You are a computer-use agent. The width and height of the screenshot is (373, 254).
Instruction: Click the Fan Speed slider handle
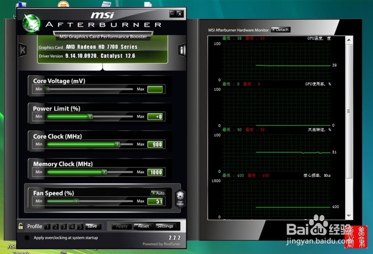[76, 201]
